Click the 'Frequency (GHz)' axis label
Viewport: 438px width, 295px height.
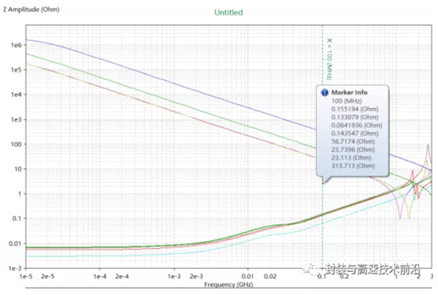229,285
